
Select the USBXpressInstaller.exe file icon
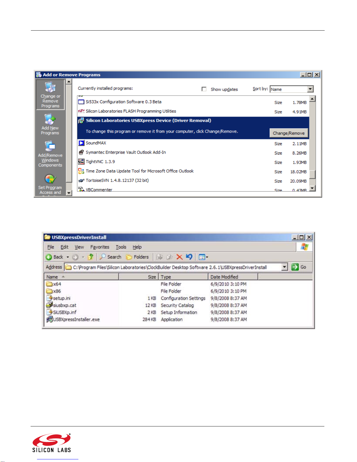[x=49, y=320]
